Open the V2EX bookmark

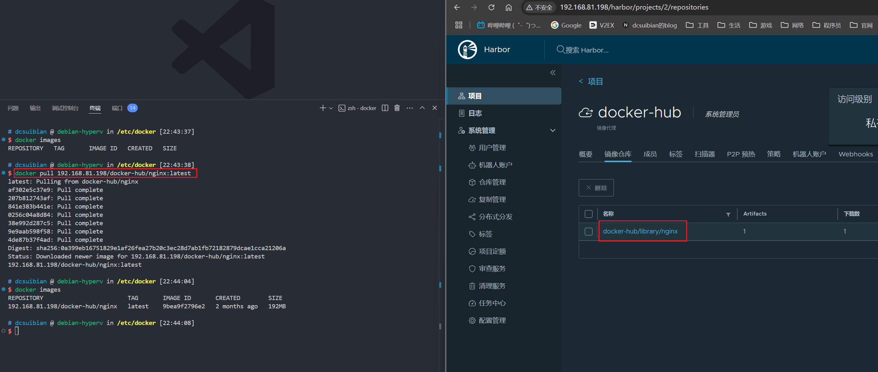[x=601, y=25]
